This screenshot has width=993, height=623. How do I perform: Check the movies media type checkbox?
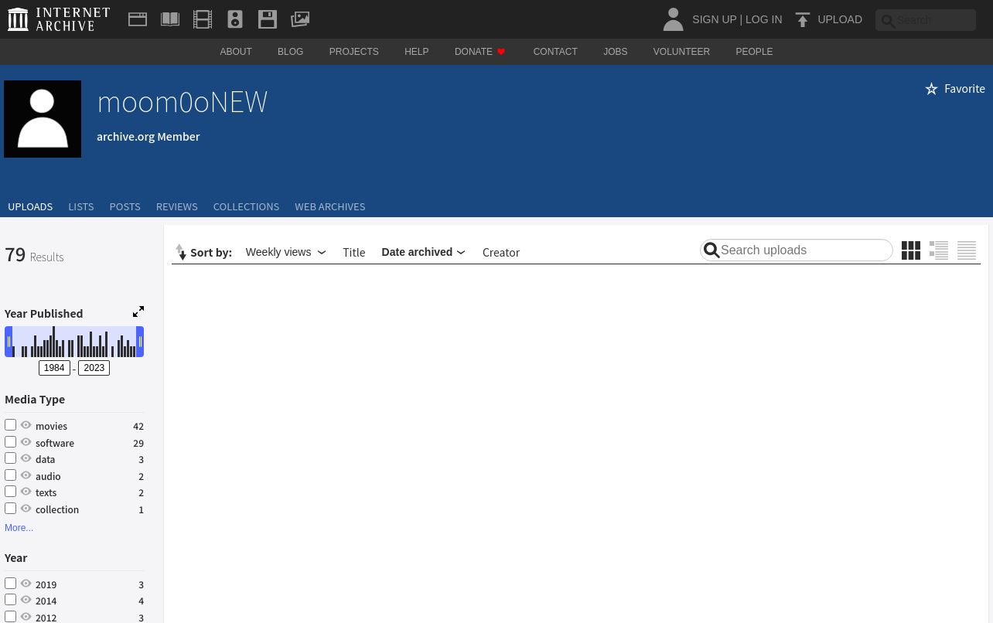point(10,425)
